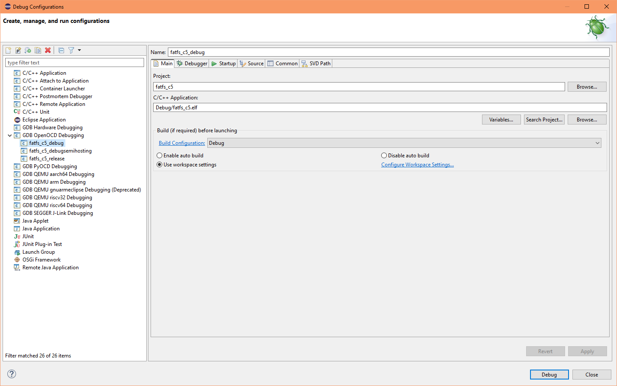Click the Variables button
617x386 pixels.
click(501, 119)
